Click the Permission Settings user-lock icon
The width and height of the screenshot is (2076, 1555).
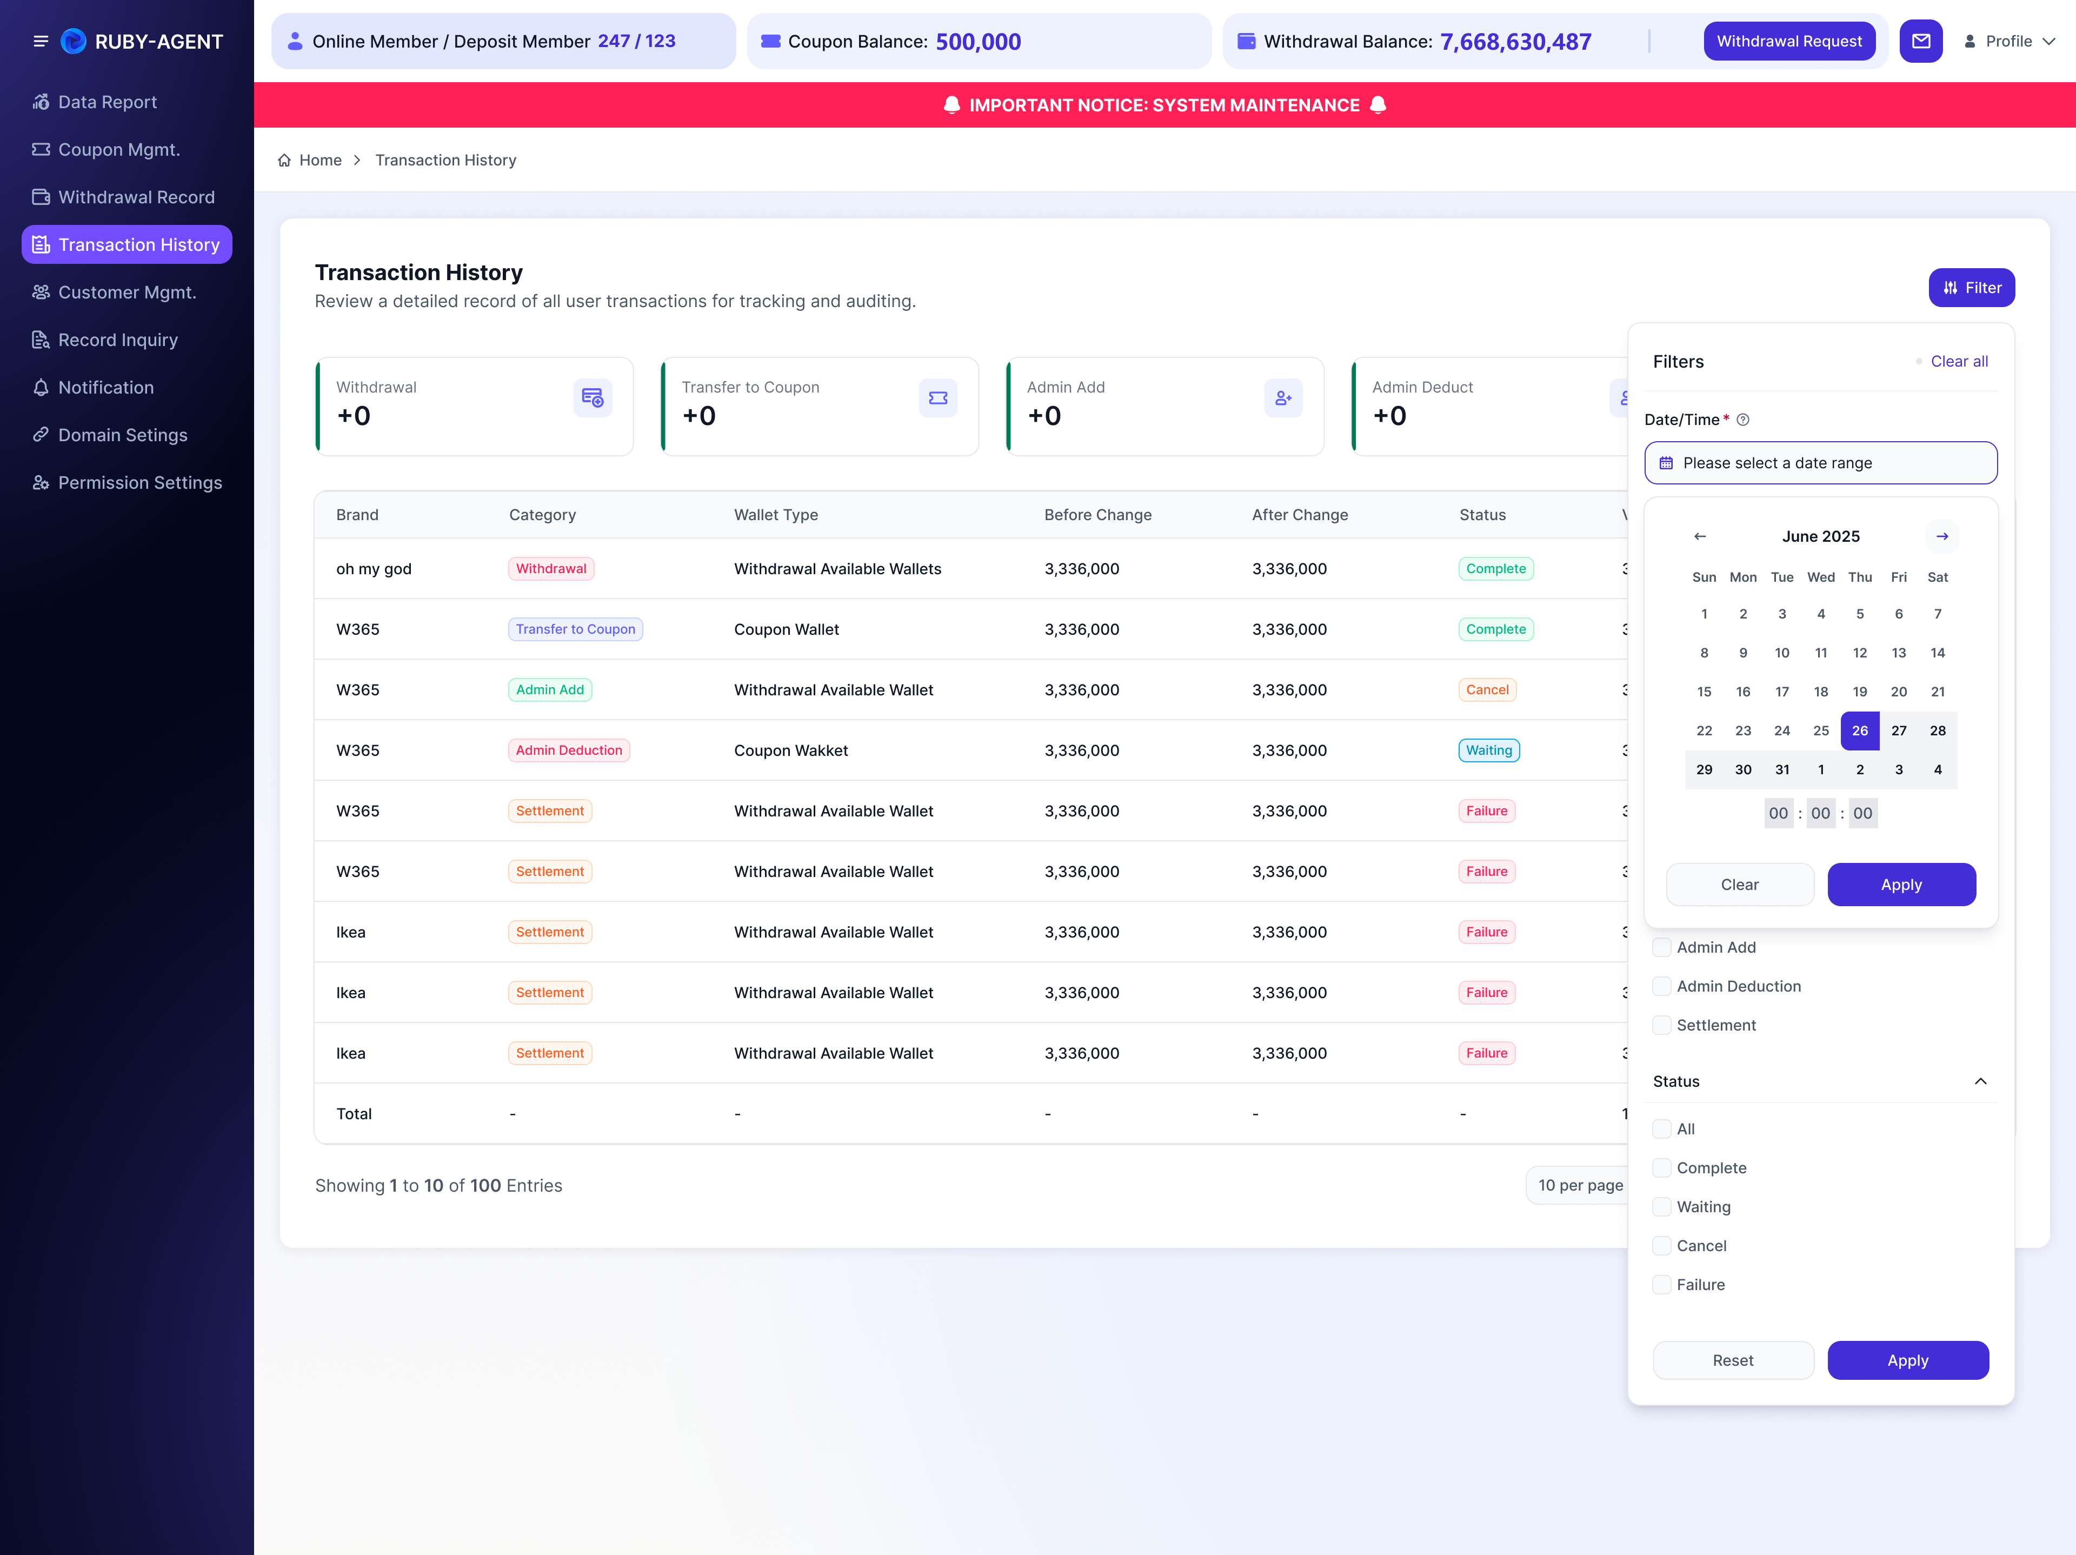coord(41,482)
